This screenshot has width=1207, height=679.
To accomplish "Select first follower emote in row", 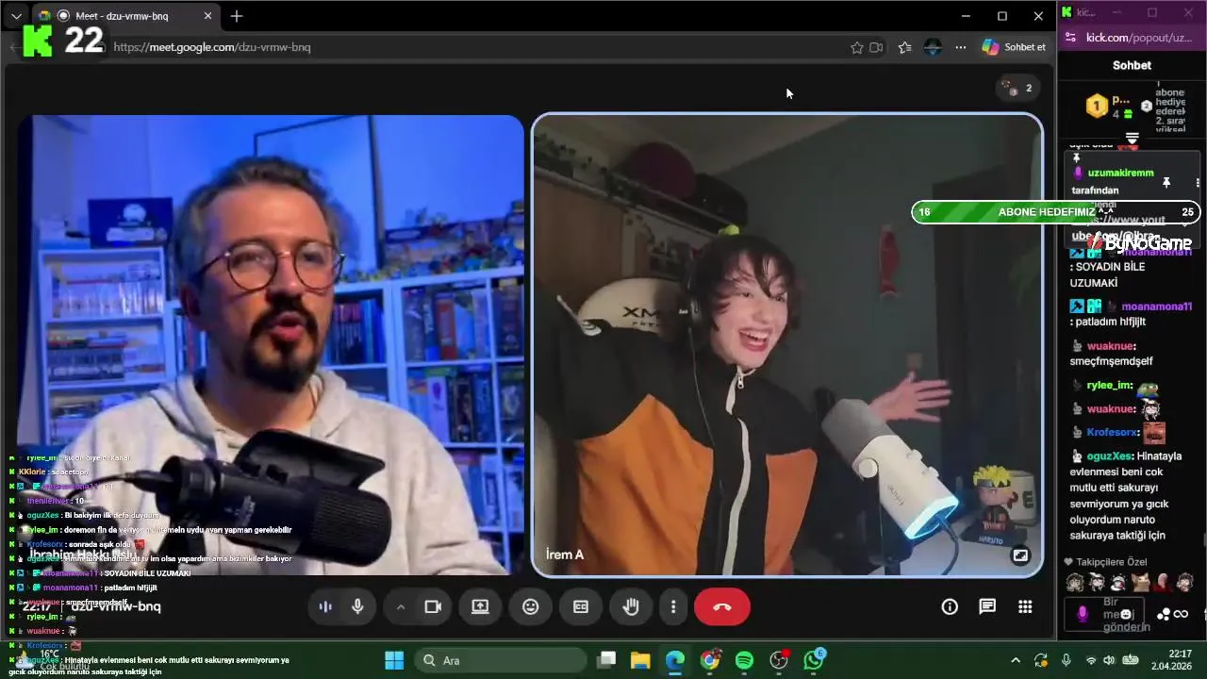I will coord(1074,583).
